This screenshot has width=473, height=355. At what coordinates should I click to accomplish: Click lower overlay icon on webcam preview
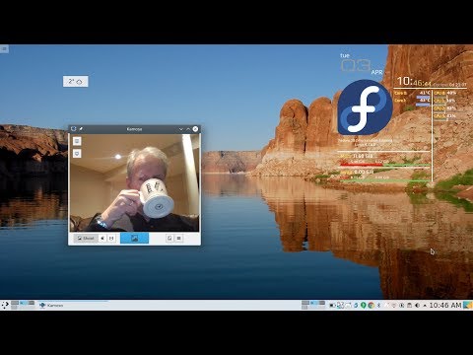[77, 153]
